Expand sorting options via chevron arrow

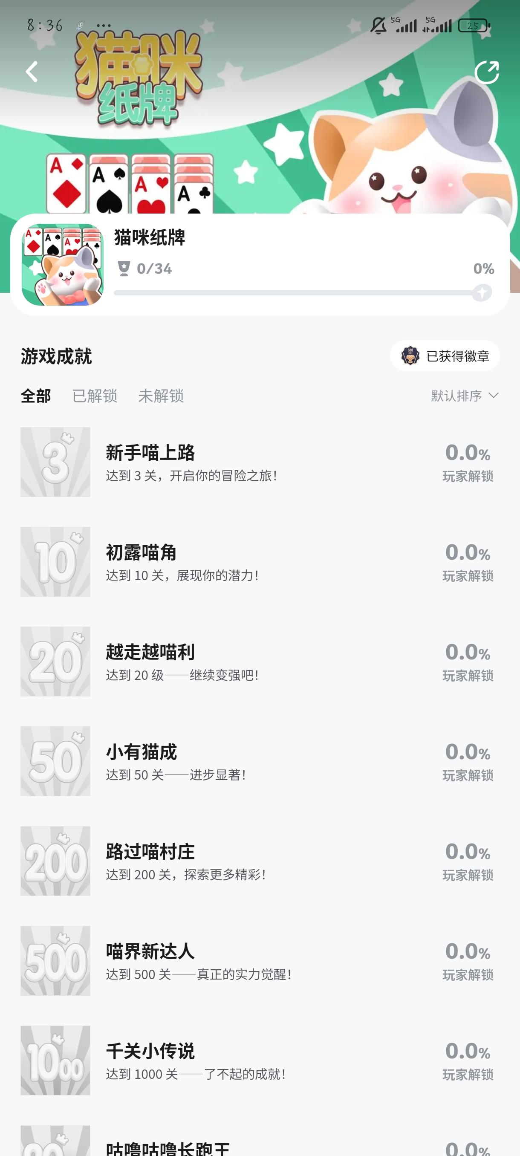click(494, 396)
